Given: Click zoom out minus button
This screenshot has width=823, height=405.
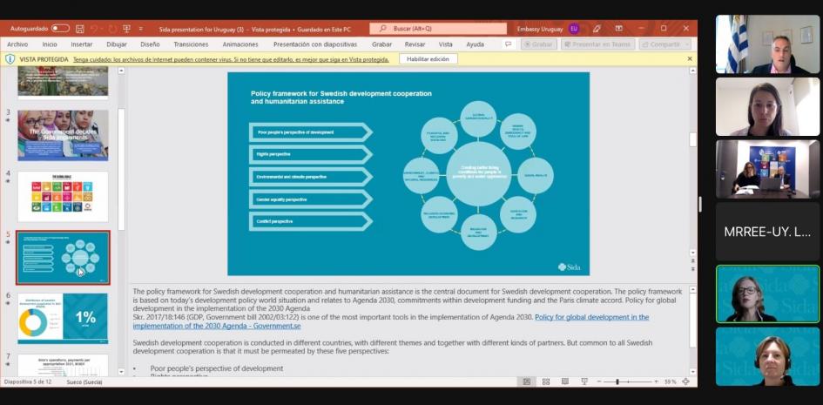Looking at the screenshot, I should (x=598, y=381).
